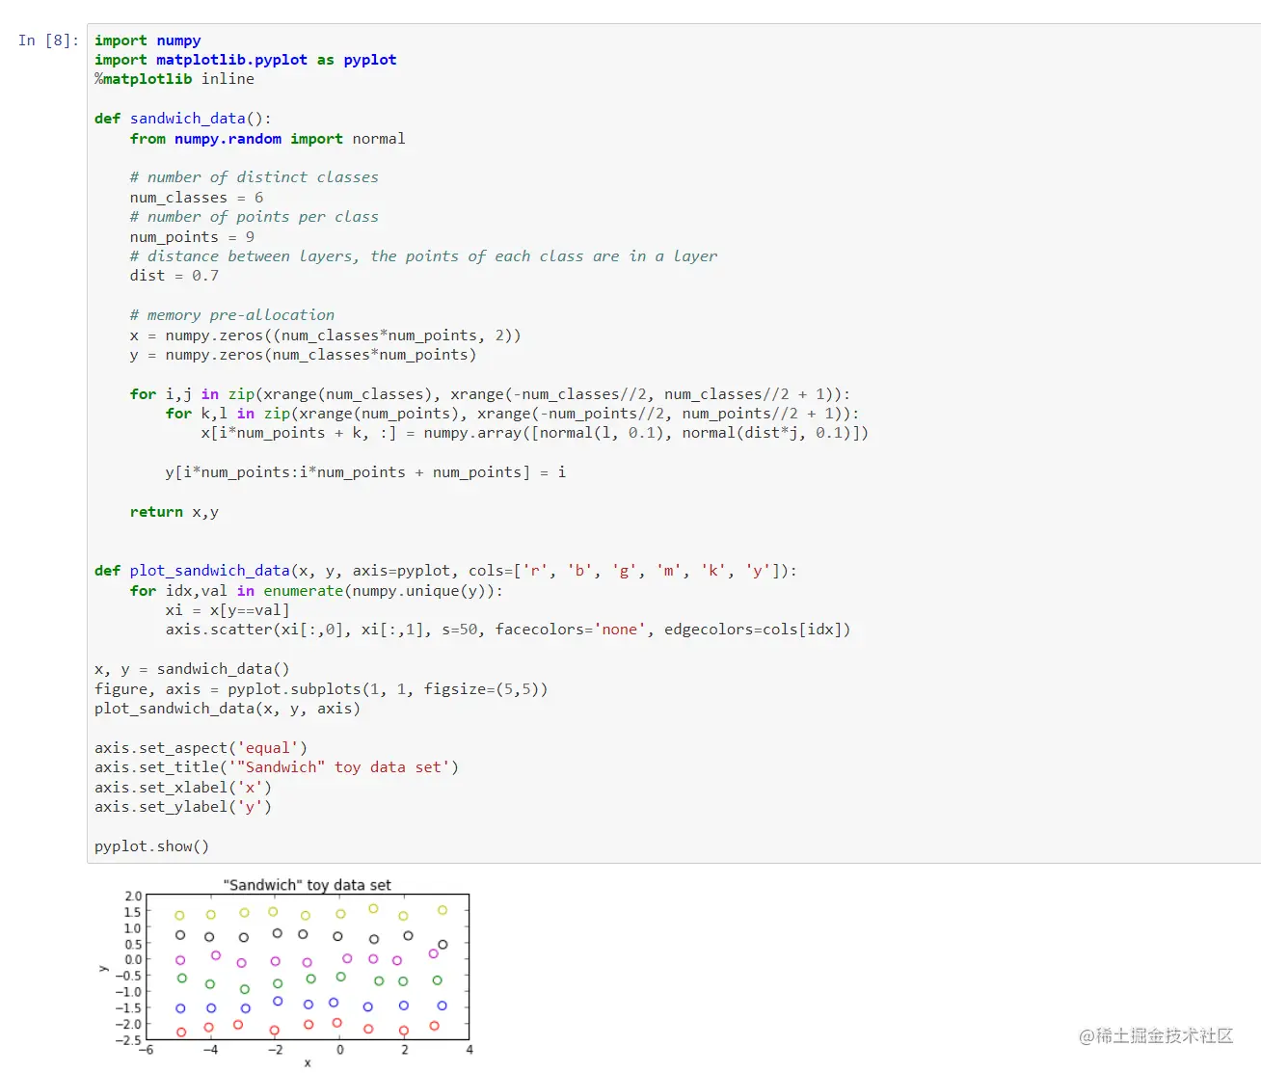Viewport: 1261px width, 1073px height.
Task: Click the 'import matplotlib.pyplot as pyplot' line
Action: [x=245, y=60]
